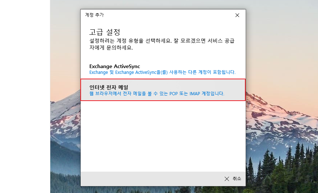Click the bold 인터넷 전자 메일 title

109,87
